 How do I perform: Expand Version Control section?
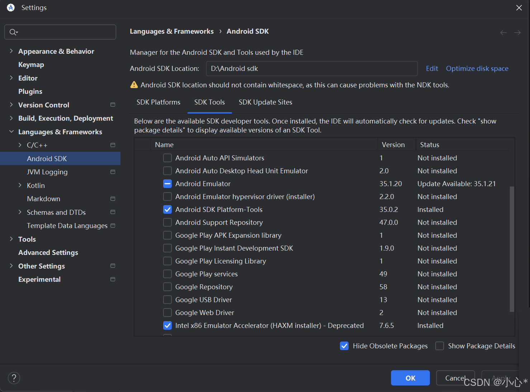point(11,105)
